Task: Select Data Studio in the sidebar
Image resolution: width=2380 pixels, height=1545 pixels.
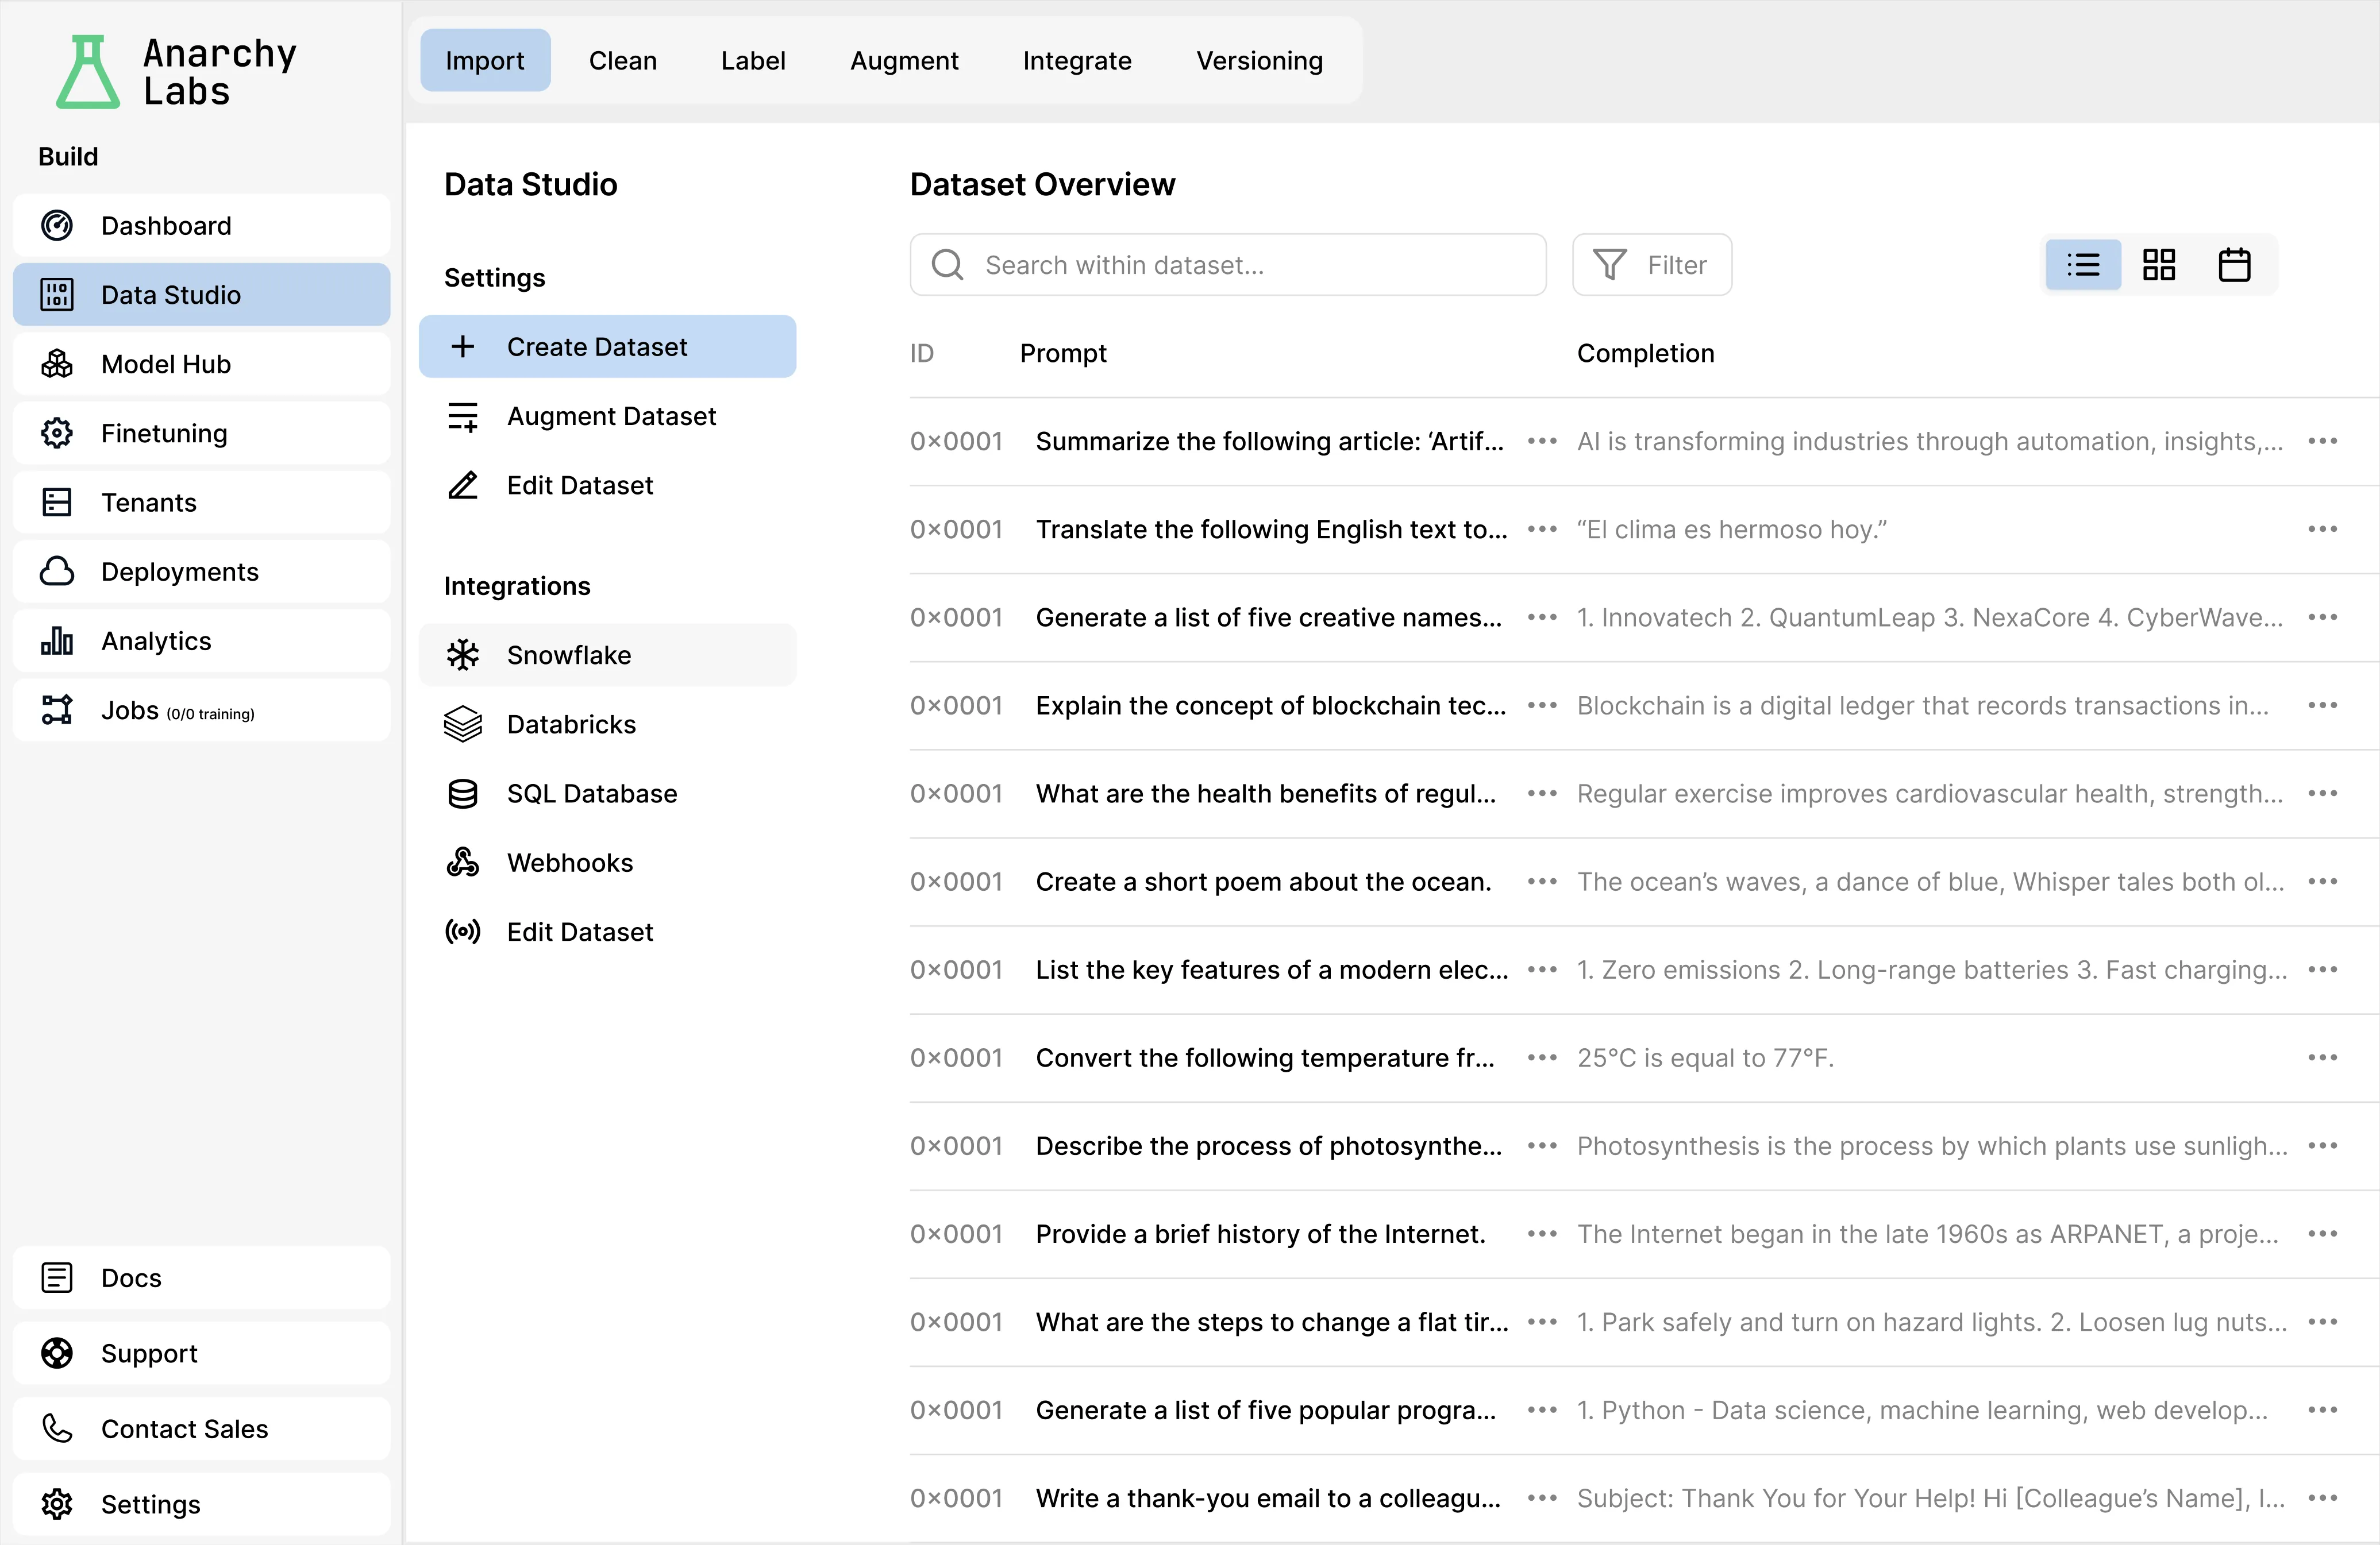Action: (x=202, y=295)
